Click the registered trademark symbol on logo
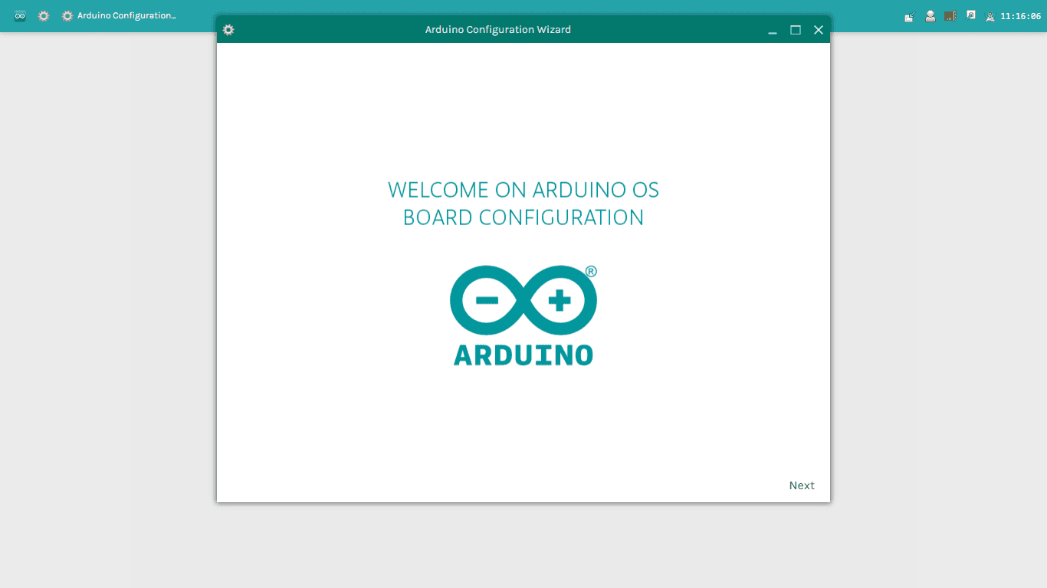1047x588 pixels. point(591,271)
